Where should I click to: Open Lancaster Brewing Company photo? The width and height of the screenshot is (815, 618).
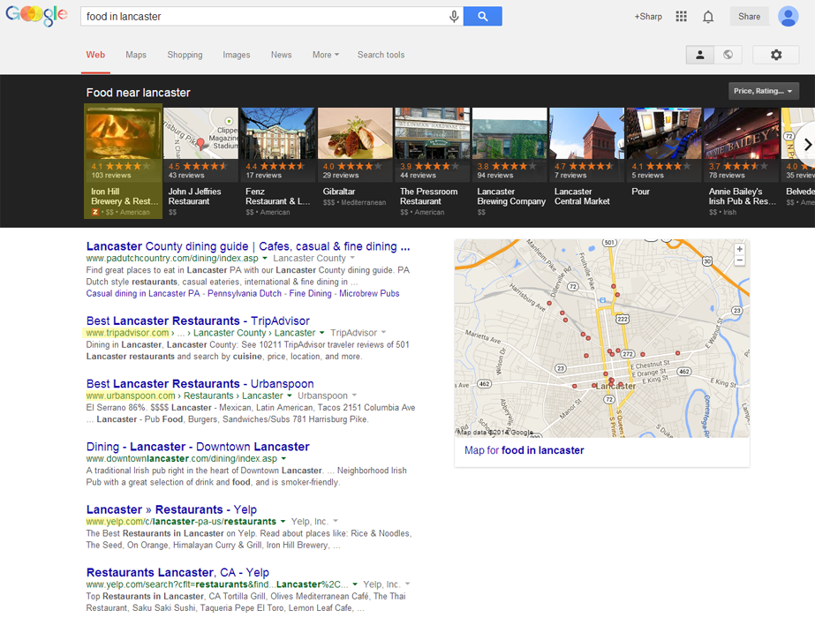click(509, 133)
